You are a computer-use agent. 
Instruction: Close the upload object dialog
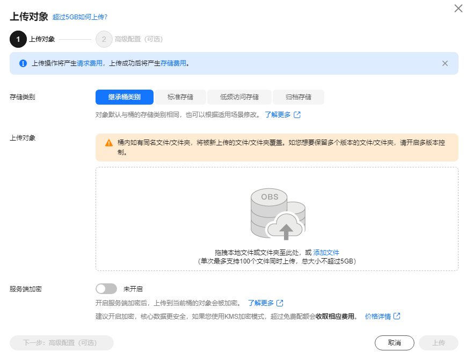click(458, 8)
